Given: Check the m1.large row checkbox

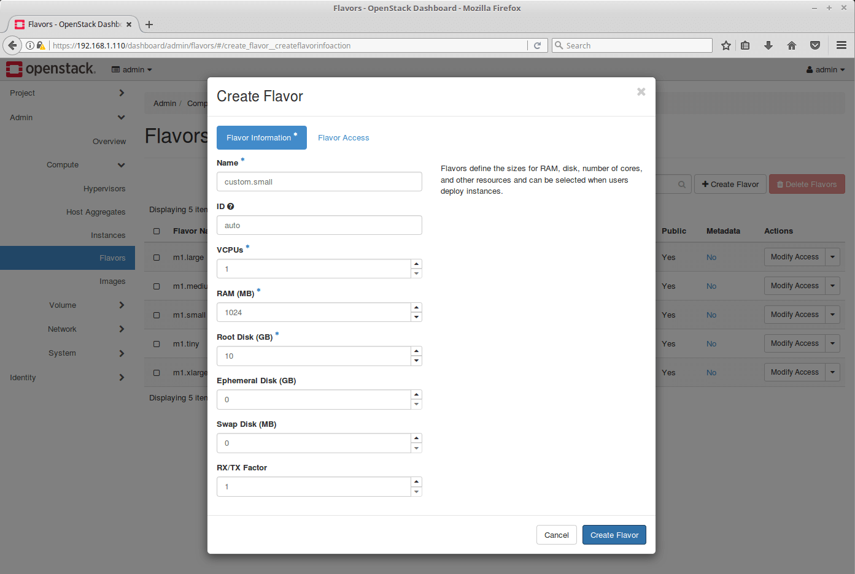Looking at the screenshot, I should point(157,258).
